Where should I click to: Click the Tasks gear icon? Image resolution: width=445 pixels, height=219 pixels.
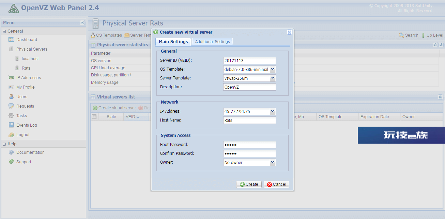pos(11,116)
